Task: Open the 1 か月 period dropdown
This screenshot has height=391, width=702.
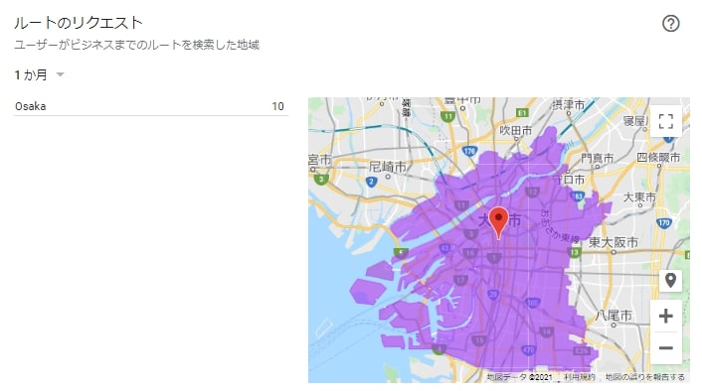Action: (40, 74)
